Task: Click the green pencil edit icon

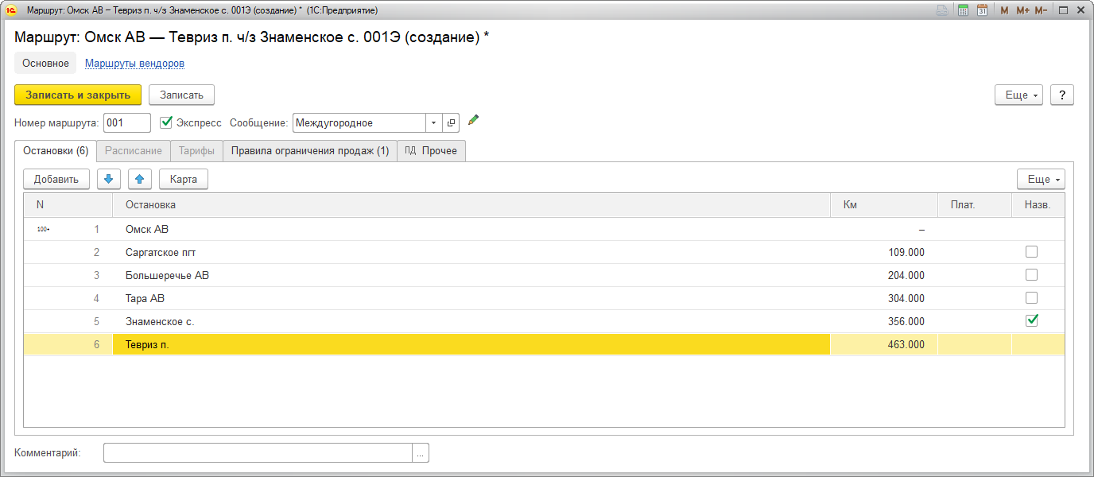Action: point(474,120)
